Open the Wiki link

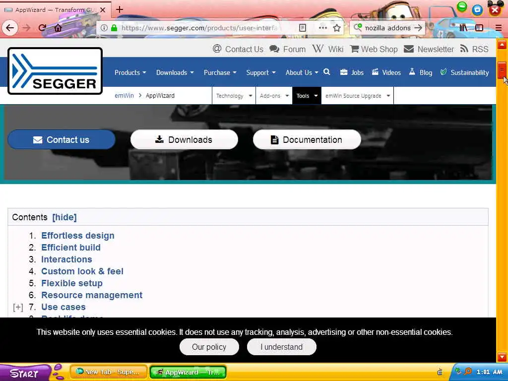point(327,49)
